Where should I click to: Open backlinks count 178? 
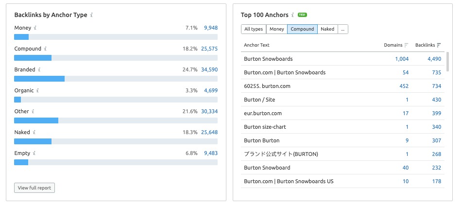(437, 181)
